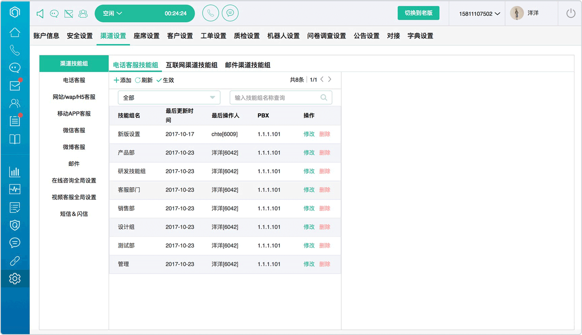Open the phone icon in the left sidebar
Image resolution: width=582 pixels, height=335 pixels.
click(15, 50)
